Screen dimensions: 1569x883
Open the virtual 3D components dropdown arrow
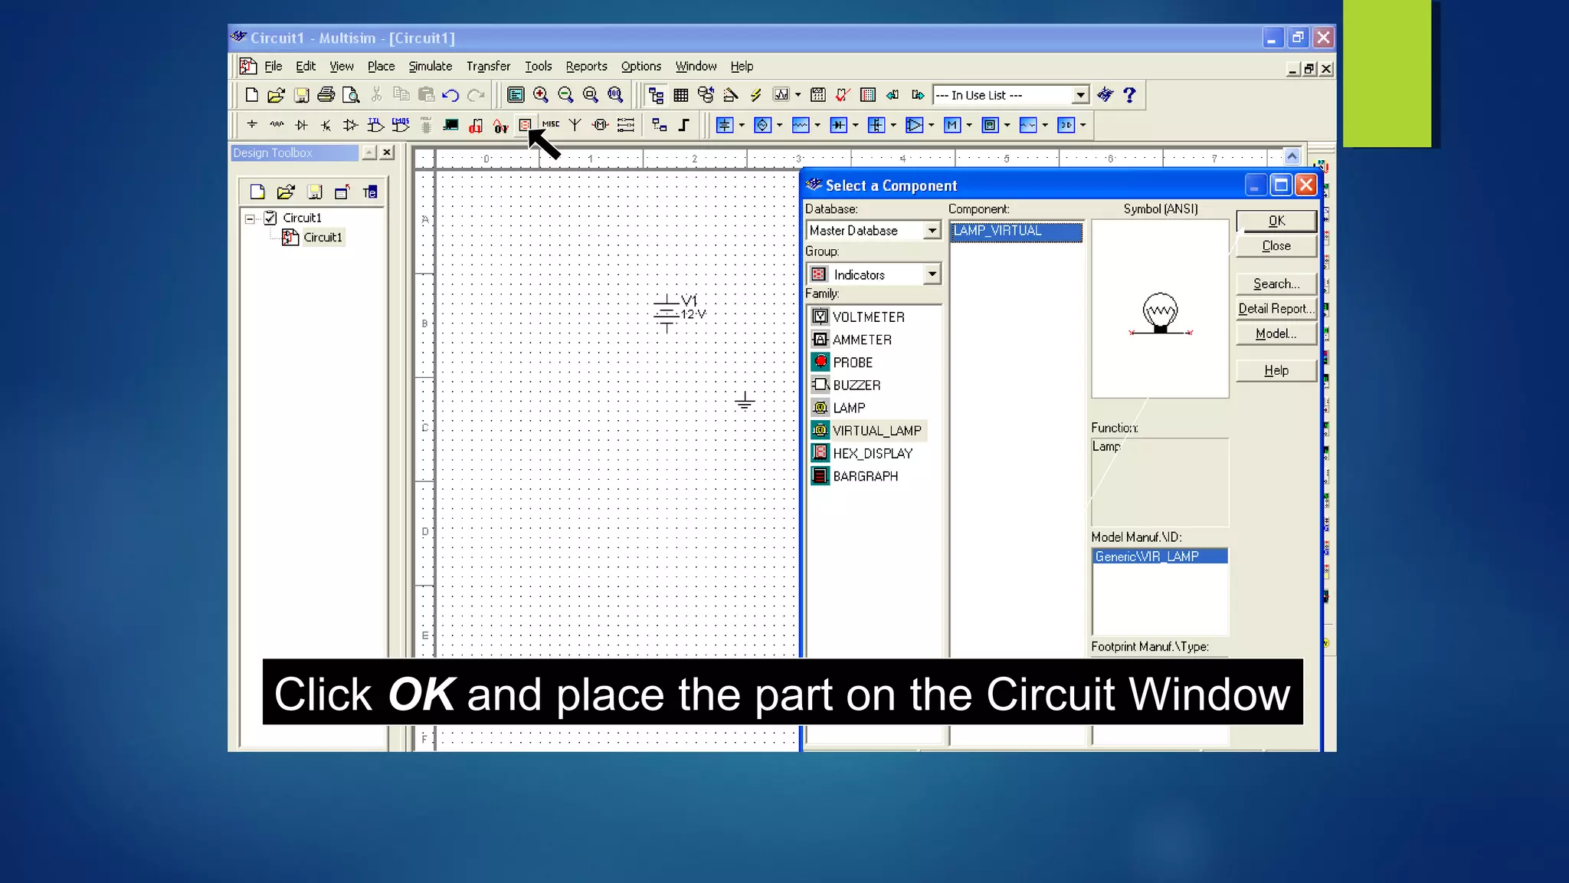(x=1083, y=125)
